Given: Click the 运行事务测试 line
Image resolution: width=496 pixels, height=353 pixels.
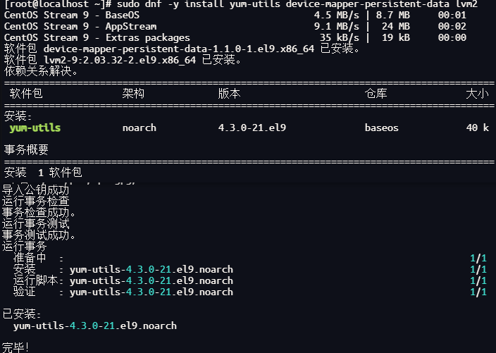Looking at the screenshot, I should 35,224.
